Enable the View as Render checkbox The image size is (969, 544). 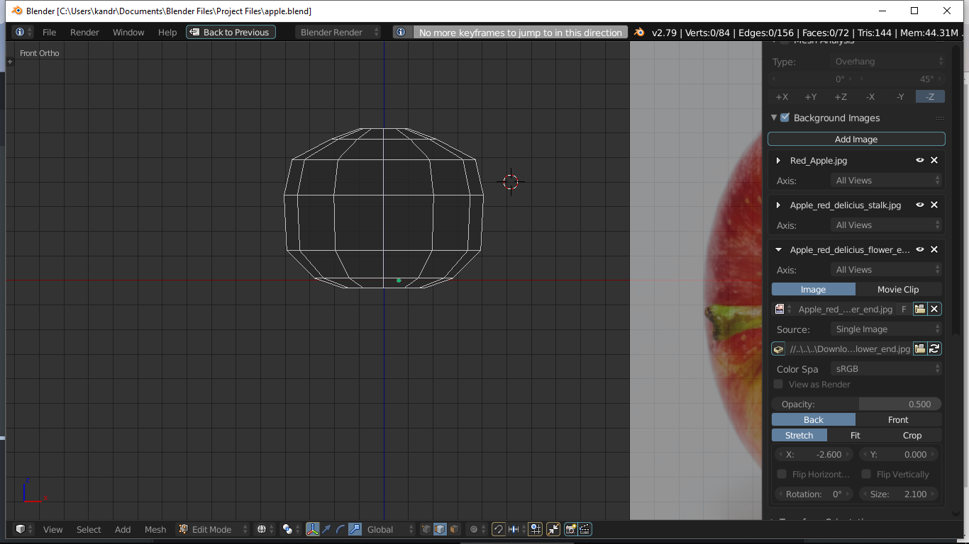click(x=779, y=384)
